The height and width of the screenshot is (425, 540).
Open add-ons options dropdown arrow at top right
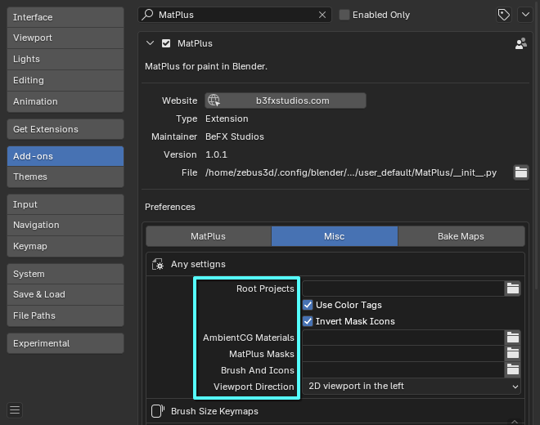(x=524, y=15)
